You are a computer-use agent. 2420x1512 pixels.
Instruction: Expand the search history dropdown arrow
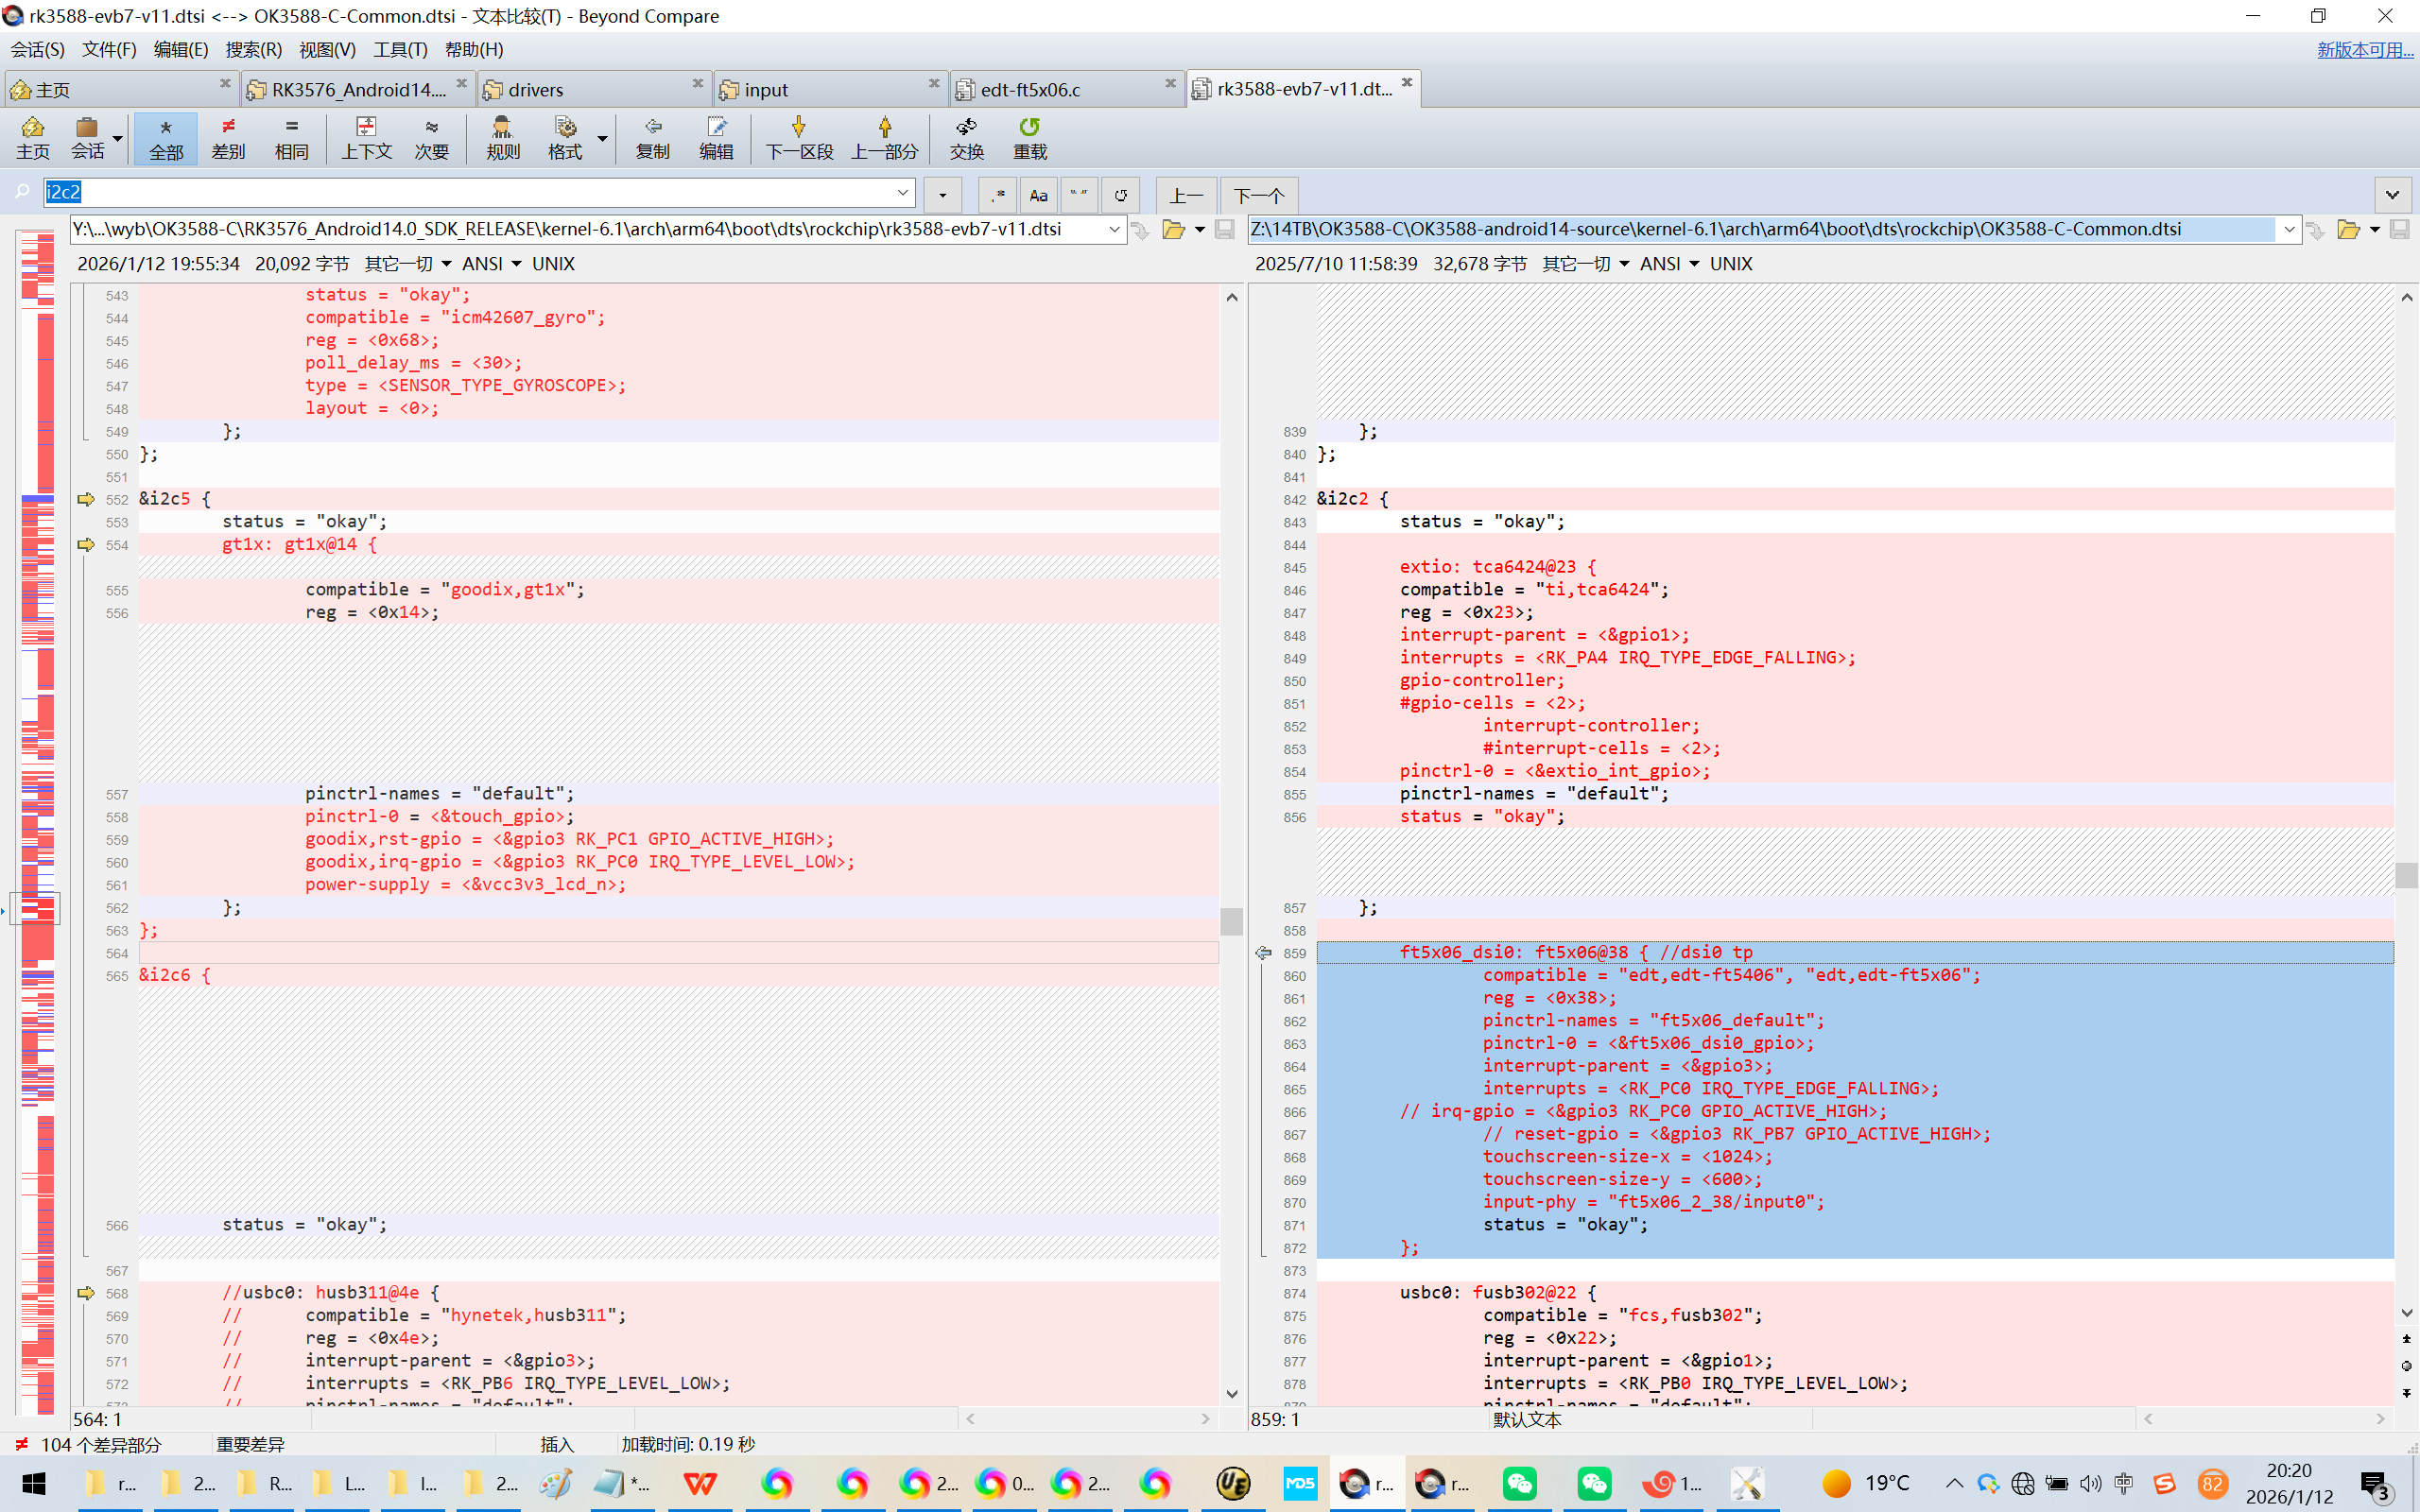[902, 192]
